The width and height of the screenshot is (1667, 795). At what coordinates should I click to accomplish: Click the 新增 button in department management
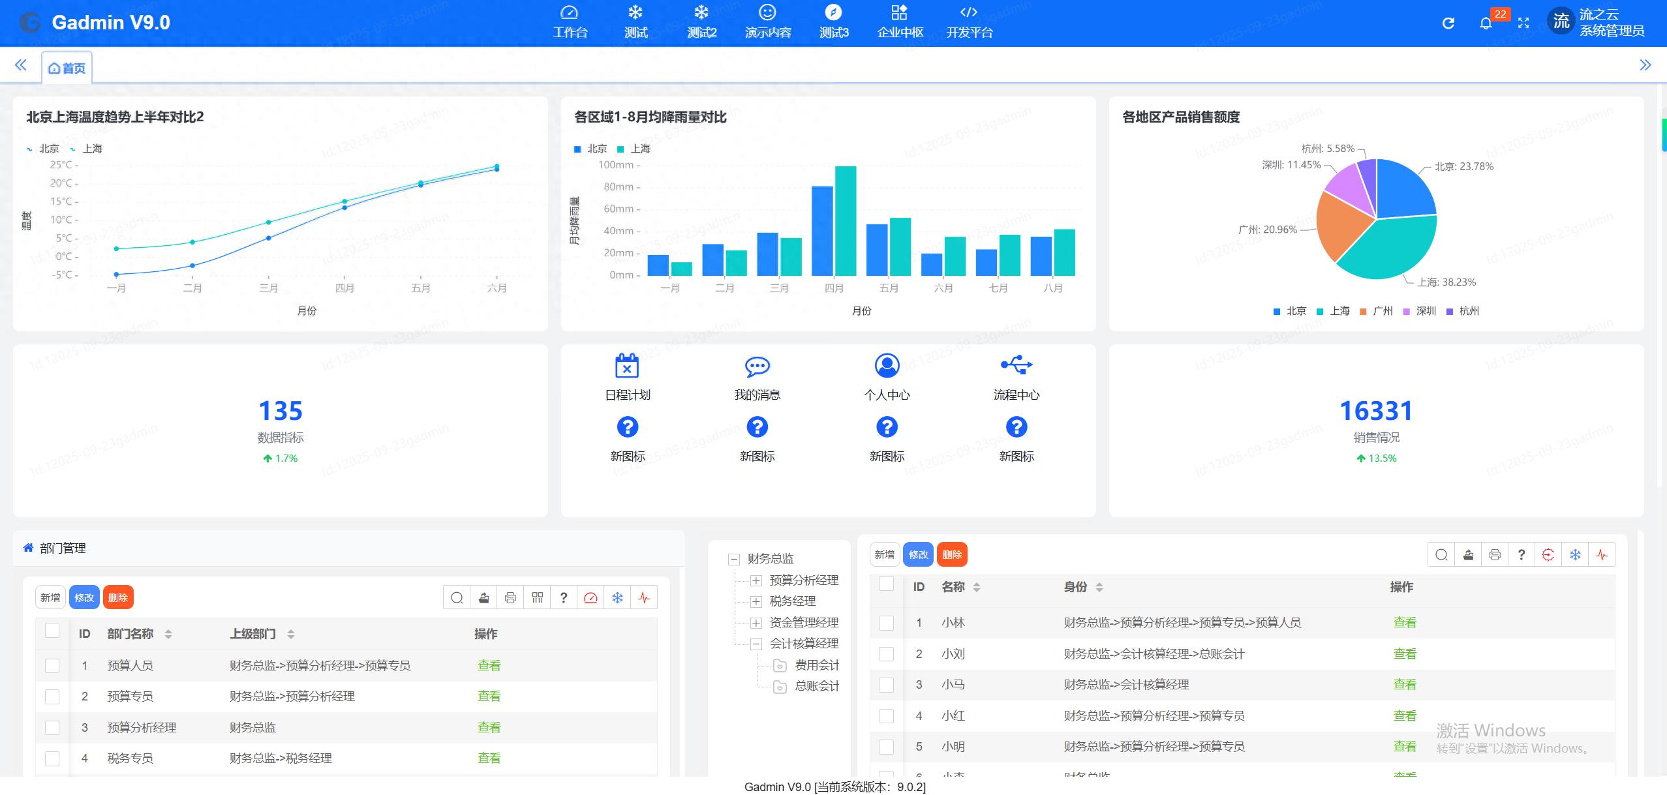(50, 597)
